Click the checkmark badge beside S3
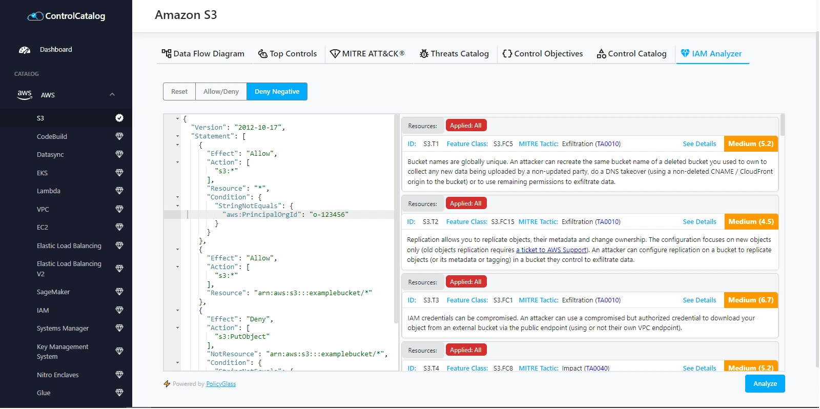Image resolution: width=820 pixels, height=409 pixels. point(119,118)
